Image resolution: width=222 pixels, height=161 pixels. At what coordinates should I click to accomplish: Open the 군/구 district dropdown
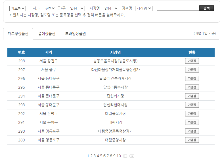(x=77, y=8)
